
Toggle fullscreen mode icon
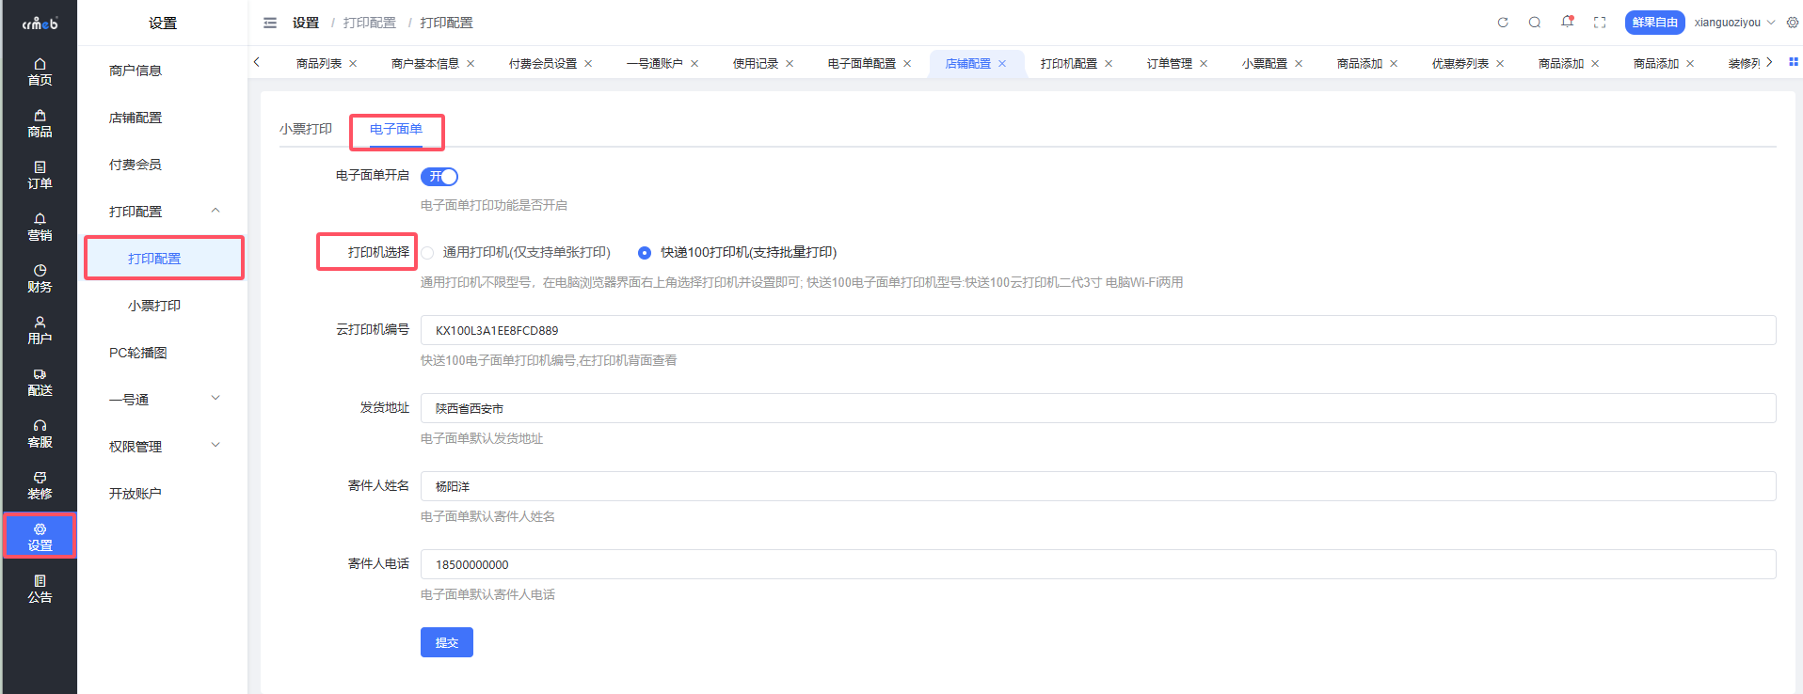pyautogui.click(x=1600, y=23)
